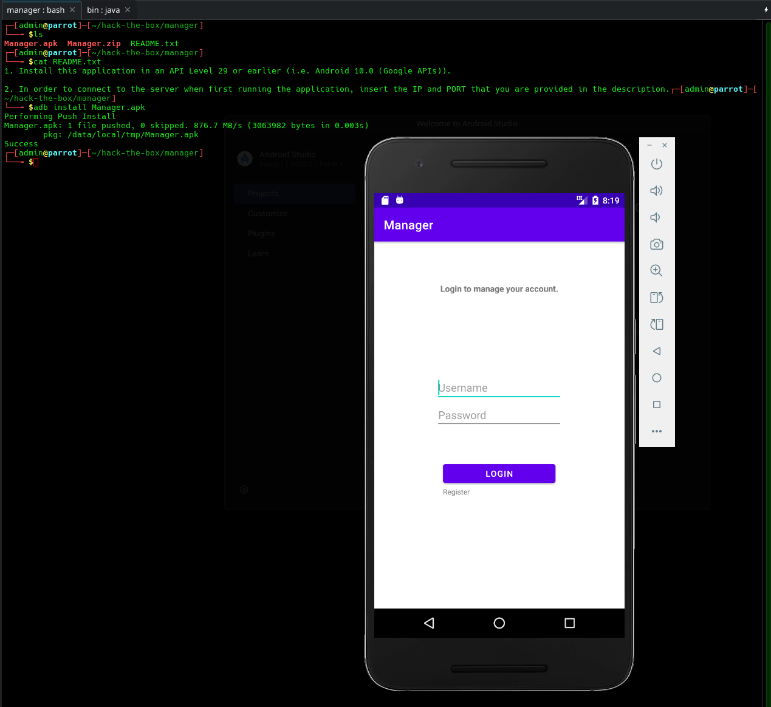The width and height of the screenshot is (771, 707).
Task: Tap the Android debug status bar icon
Action: [400, 200]
